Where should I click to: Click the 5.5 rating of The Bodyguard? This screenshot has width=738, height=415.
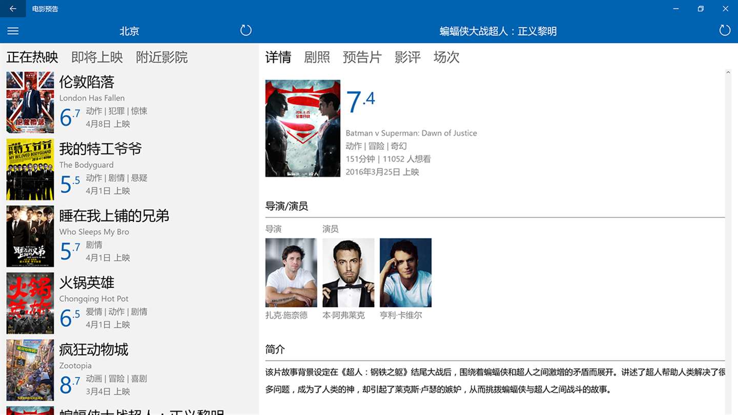click(70, 184)
